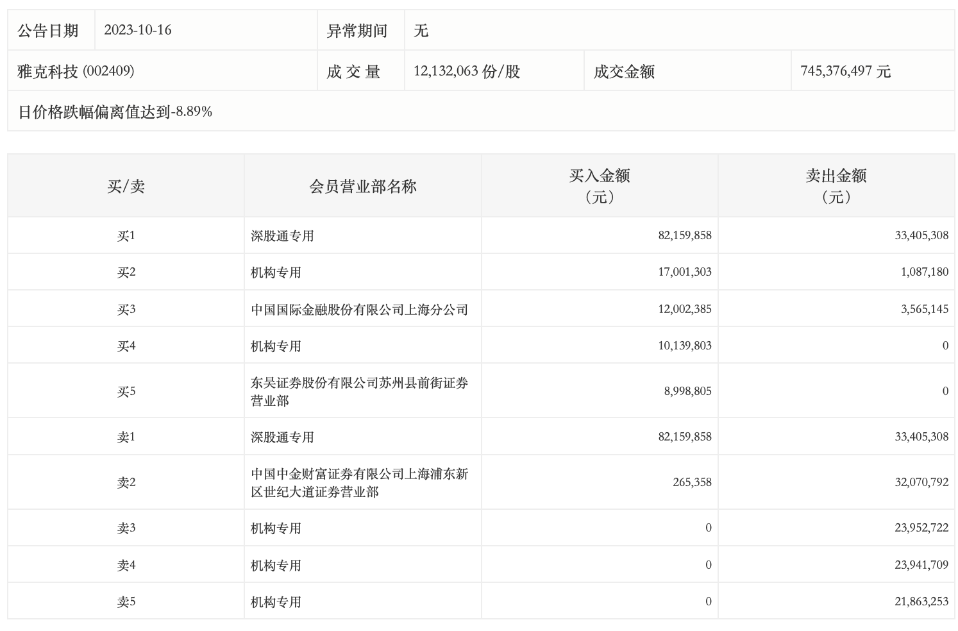Screen dimensions: 958x631
Task: Click the announcement date 2023-10-16
Action: pos(138,30)
